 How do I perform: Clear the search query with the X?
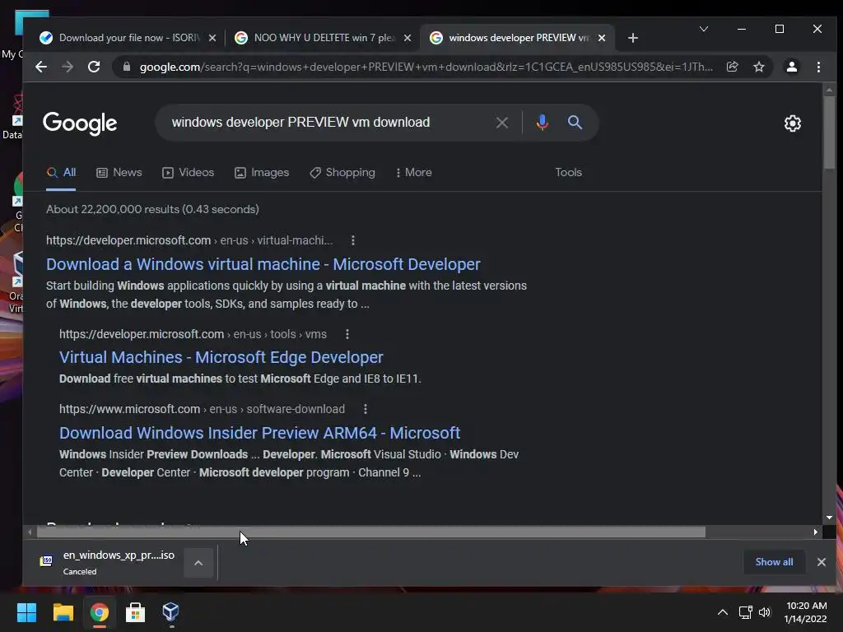click(501, 123)
